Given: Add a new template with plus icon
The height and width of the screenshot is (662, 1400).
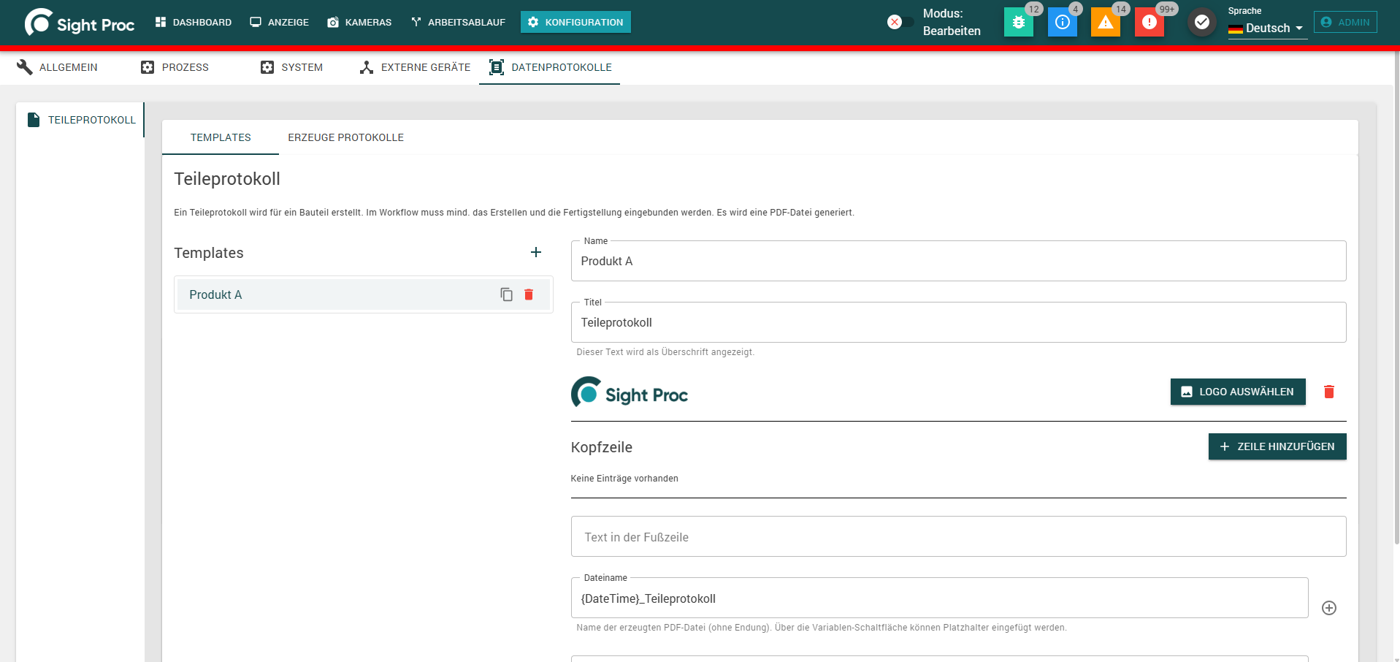Looking at the screenshot, I should tap(536, 252).
